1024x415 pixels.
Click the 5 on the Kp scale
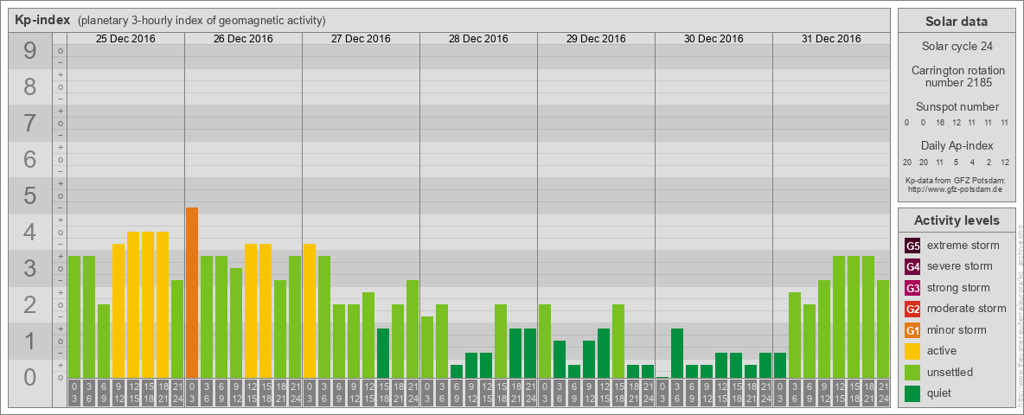(x=30, y=195)
